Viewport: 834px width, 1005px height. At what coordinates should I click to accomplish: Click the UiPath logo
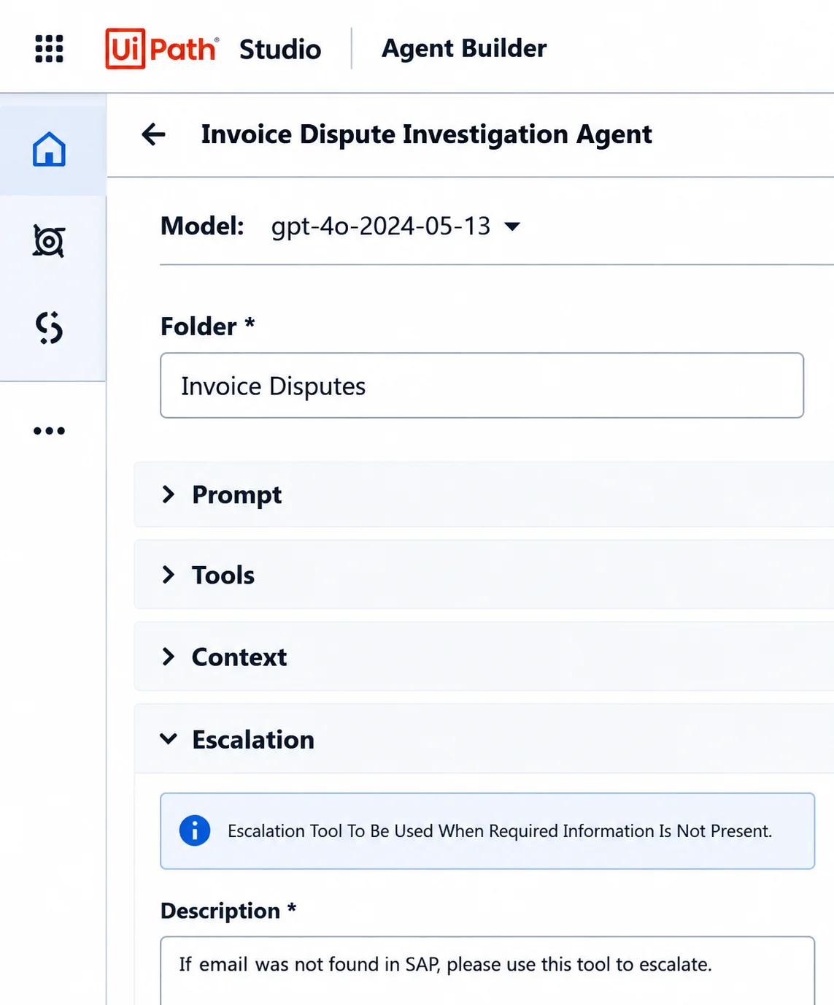(162, 49)
